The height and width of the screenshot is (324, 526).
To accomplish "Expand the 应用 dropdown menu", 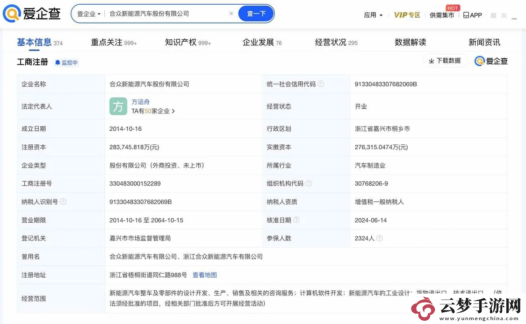I will [x=374, y=15].
